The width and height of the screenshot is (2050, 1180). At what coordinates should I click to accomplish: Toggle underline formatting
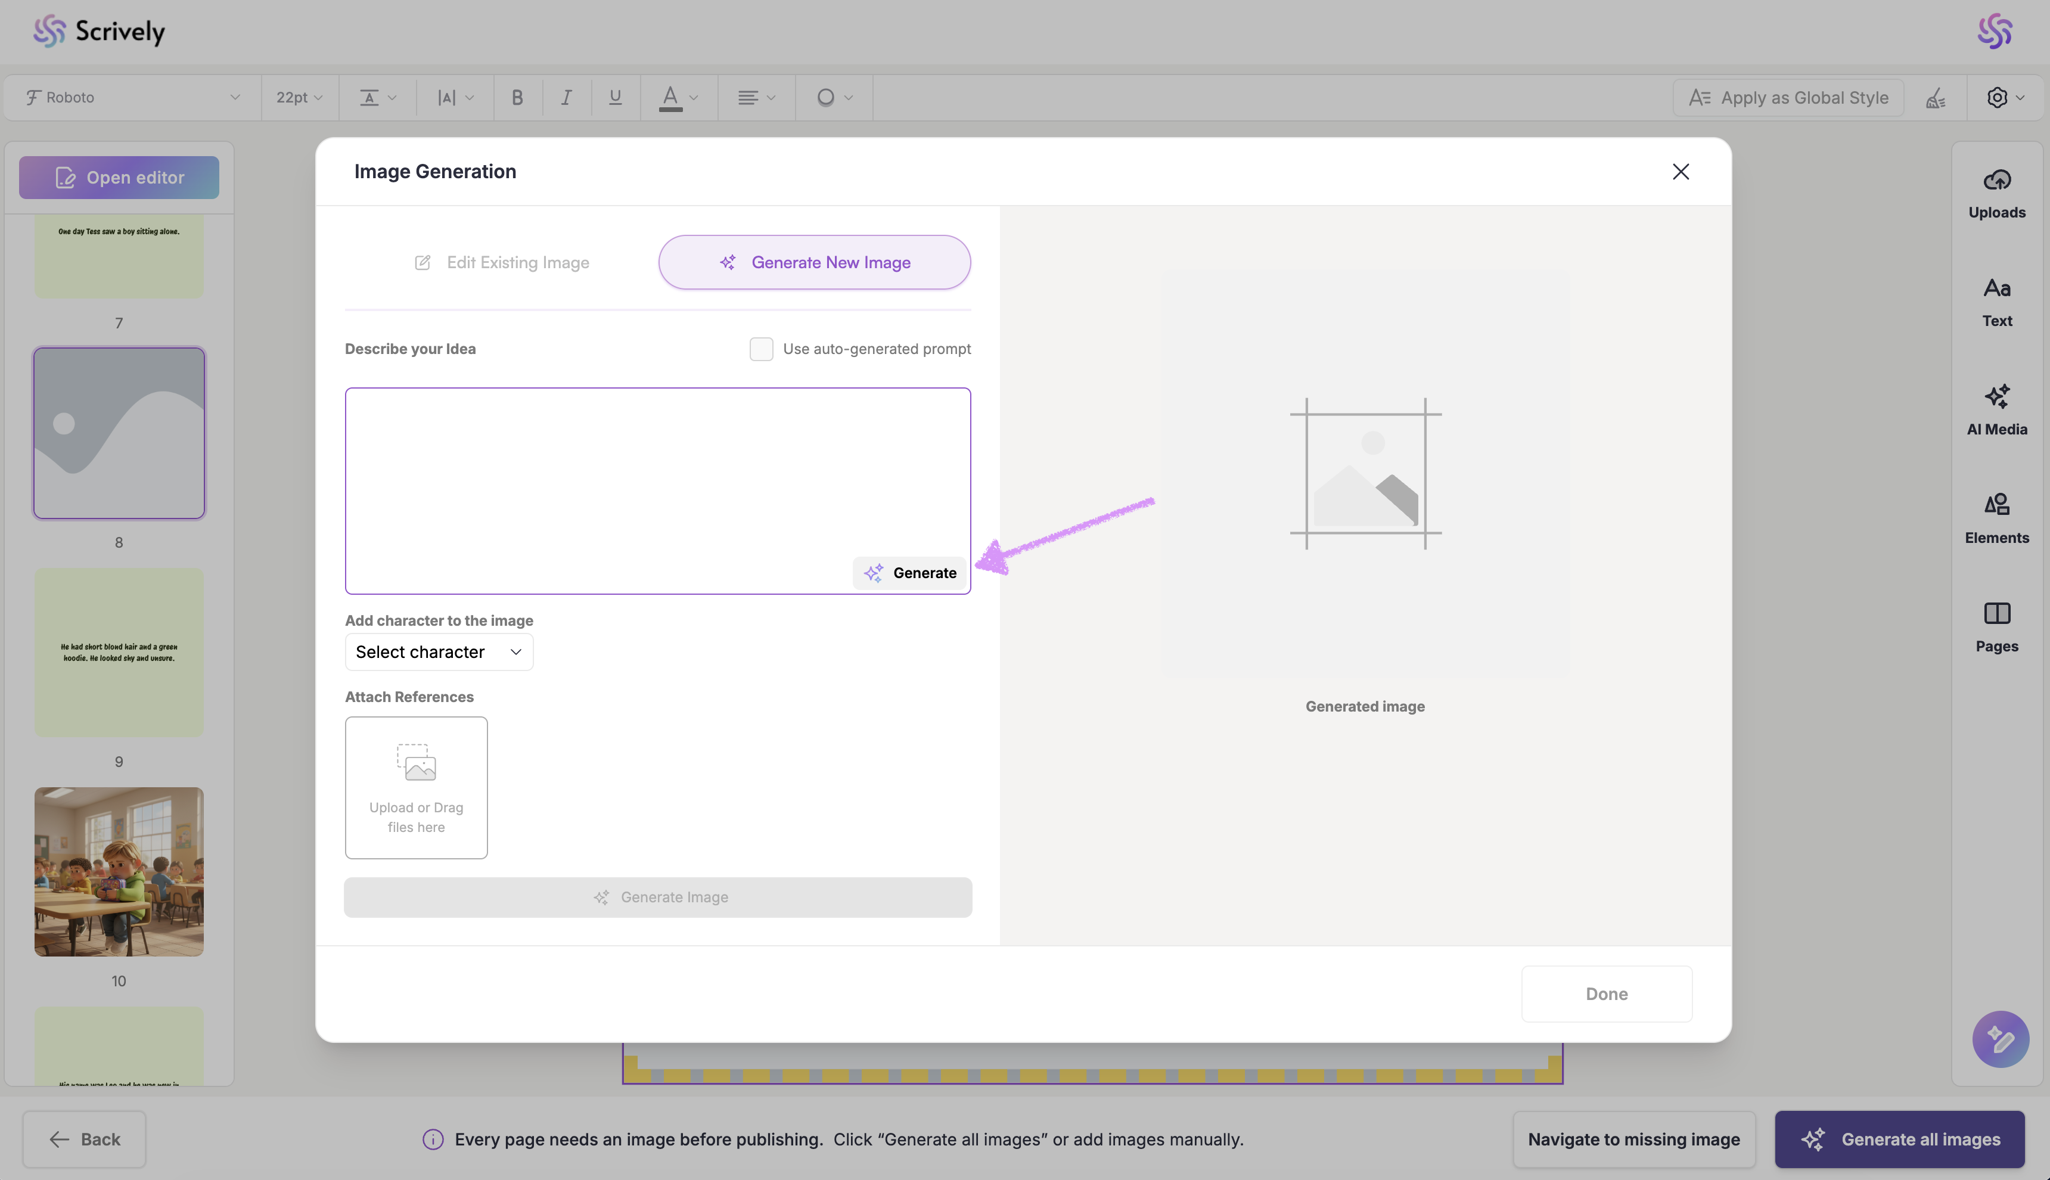click(x=615, y=98)
